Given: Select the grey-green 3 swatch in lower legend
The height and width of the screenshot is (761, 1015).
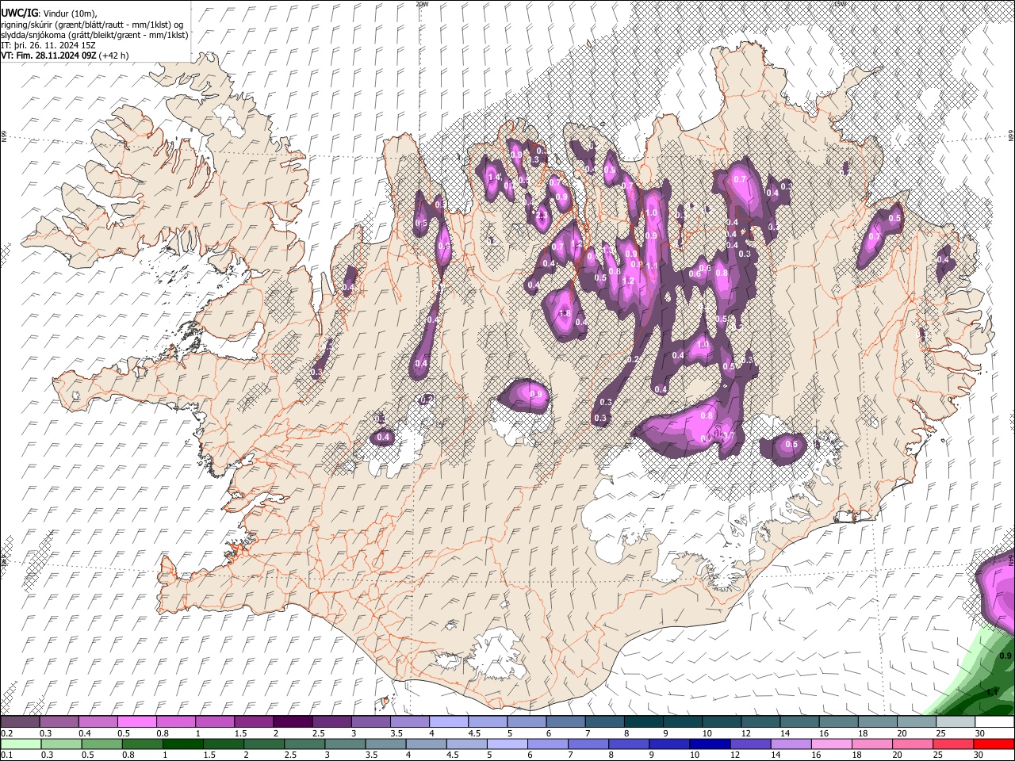Looking at the screenshot, I should (x=345, y=744).
